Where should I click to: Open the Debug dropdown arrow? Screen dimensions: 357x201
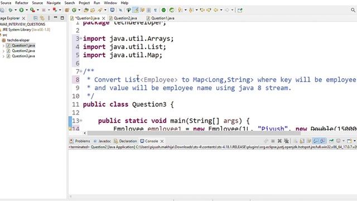16,10
